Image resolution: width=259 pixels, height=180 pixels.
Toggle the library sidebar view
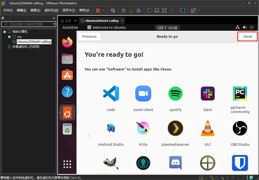click(149, 10)
